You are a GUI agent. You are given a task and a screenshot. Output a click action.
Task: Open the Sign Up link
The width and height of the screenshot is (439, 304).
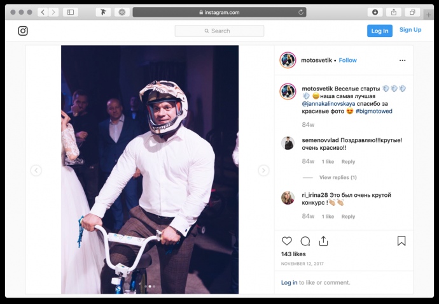410,30
